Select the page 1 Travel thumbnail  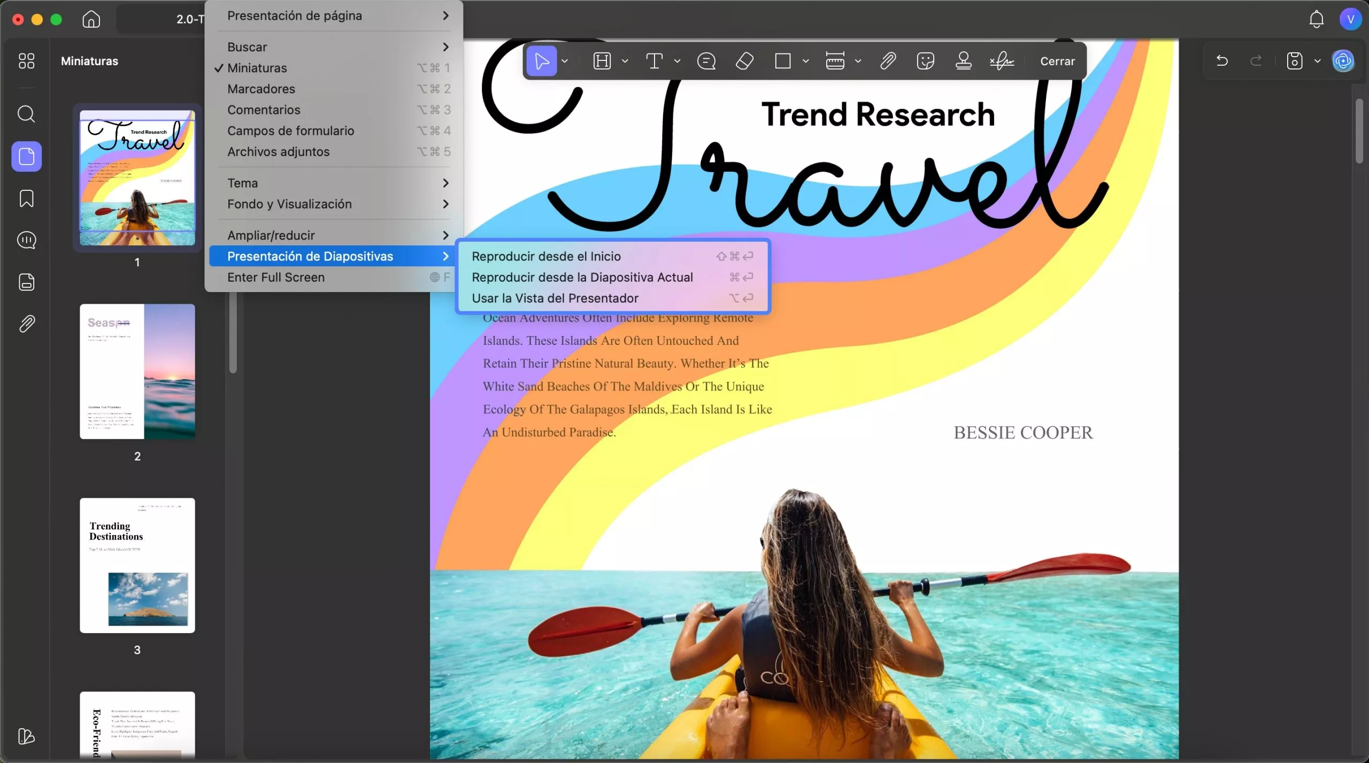click(x=137, y=178)
